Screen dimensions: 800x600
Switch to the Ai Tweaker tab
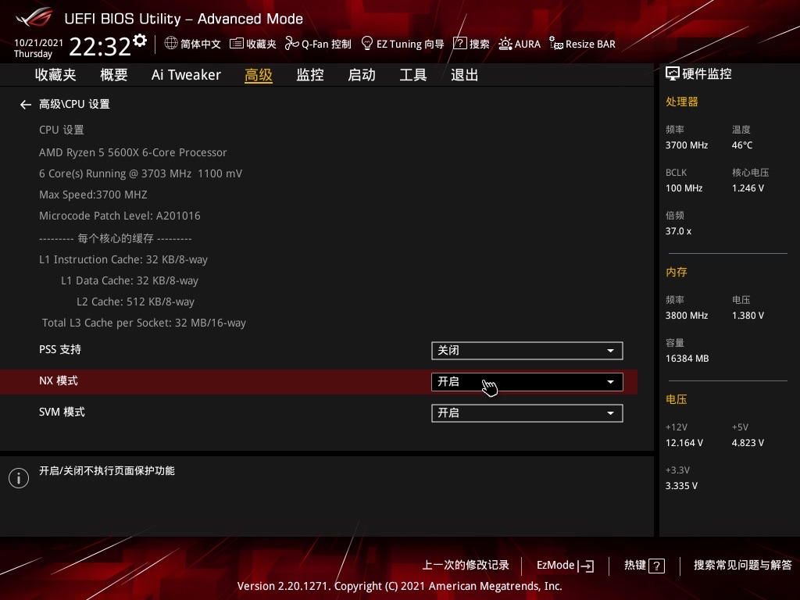pyautogui.click(x=186, y=74)
